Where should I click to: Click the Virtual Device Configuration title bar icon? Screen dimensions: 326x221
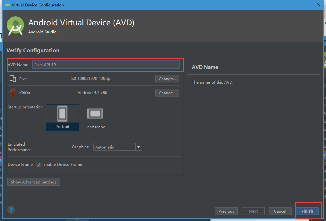pyautogui.click(x=8, y=5)
